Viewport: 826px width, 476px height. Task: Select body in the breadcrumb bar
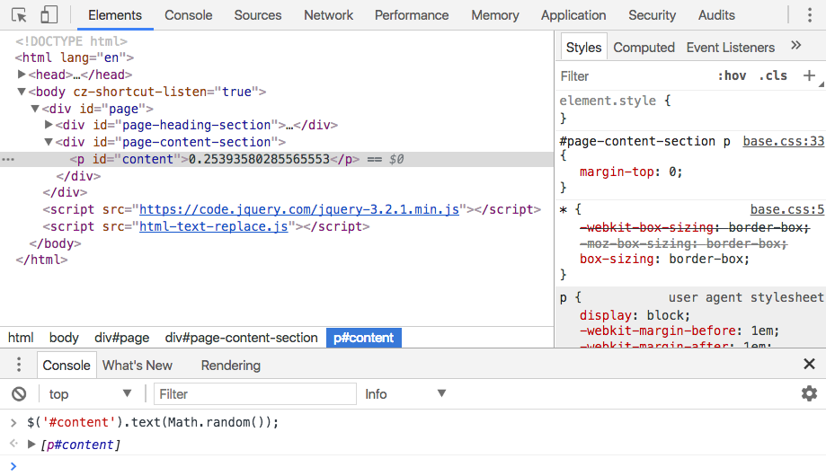pos(64,338)
